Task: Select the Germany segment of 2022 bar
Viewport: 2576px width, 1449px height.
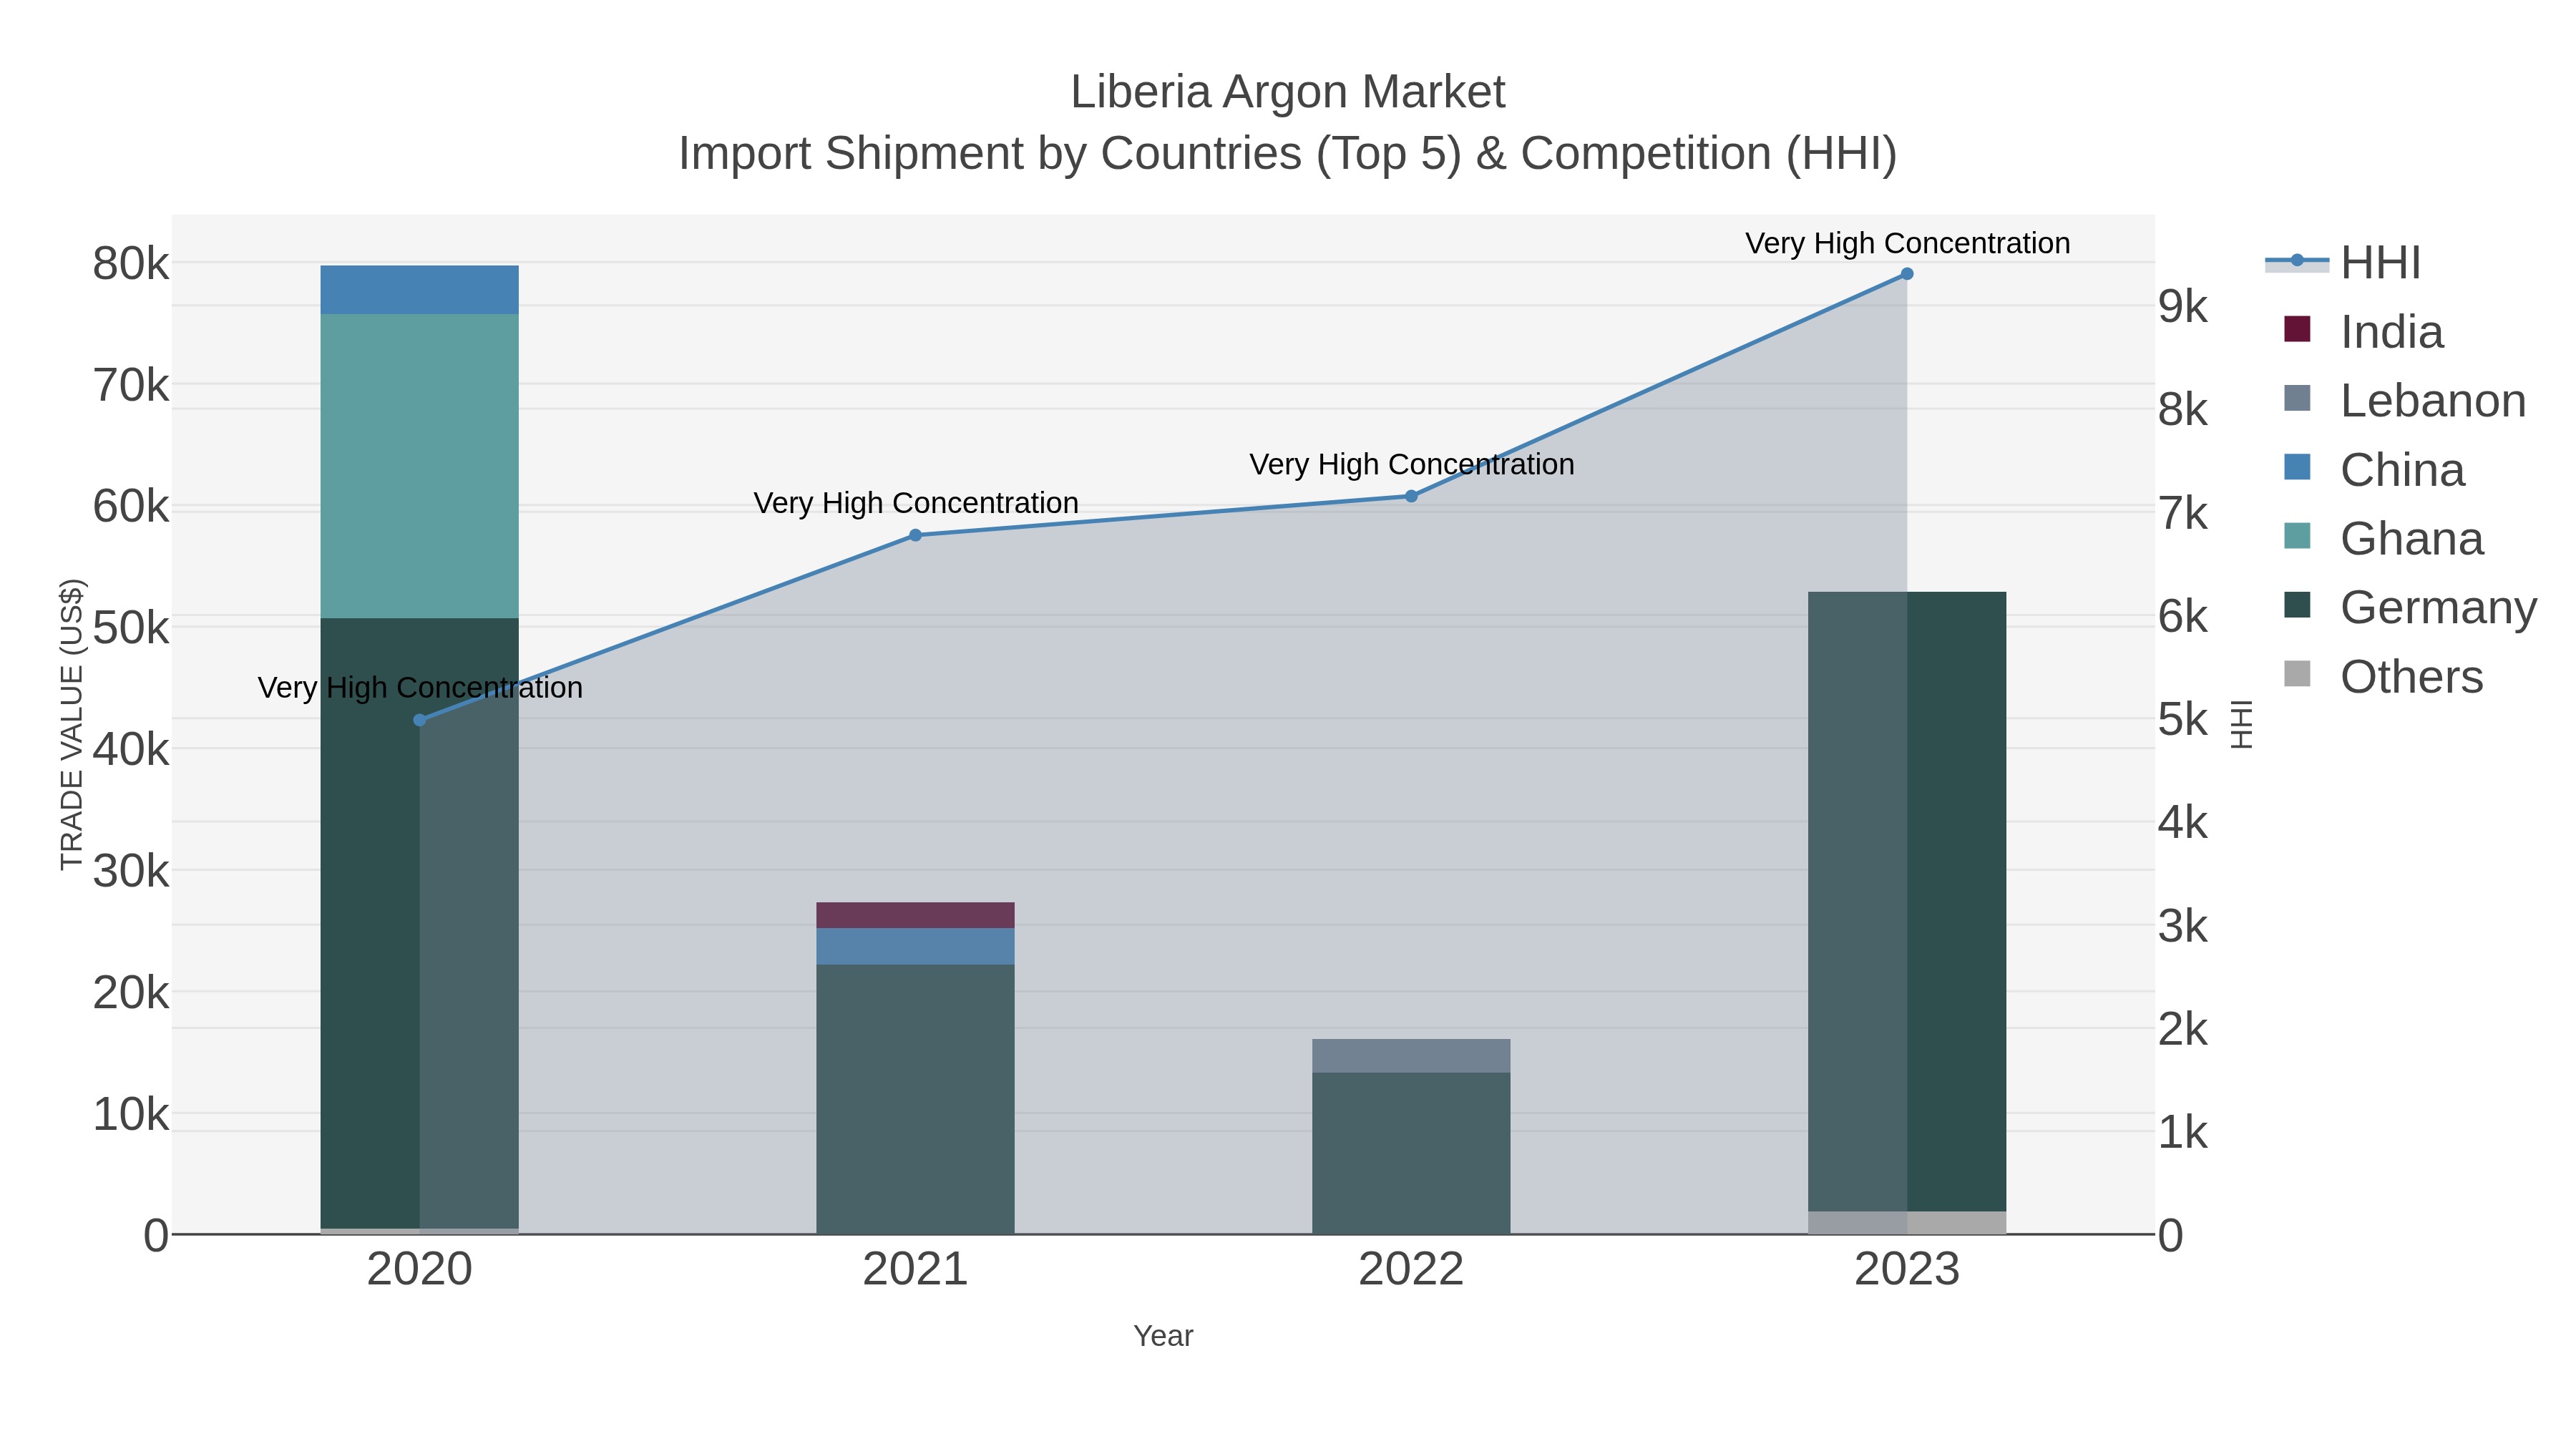Action: 1411,1153
